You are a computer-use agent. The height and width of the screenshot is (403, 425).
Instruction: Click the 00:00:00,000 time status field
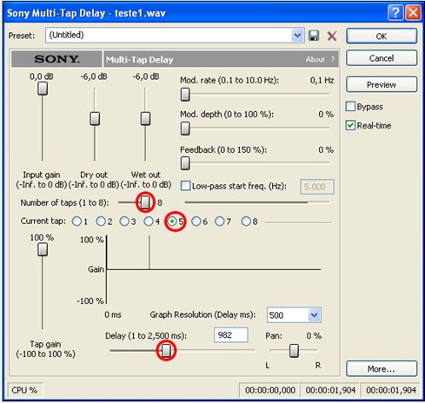(269, 390)
